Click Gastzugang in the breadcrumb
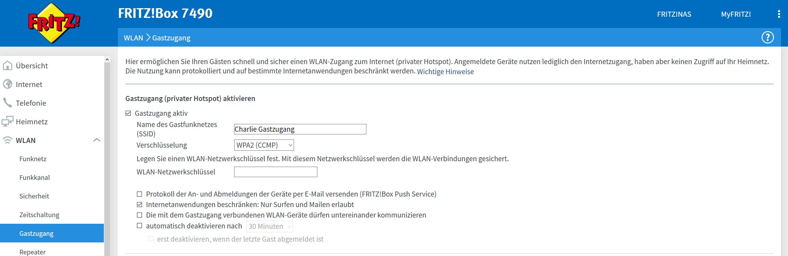Viewport: 788px width, 256px height. [171, 38]
